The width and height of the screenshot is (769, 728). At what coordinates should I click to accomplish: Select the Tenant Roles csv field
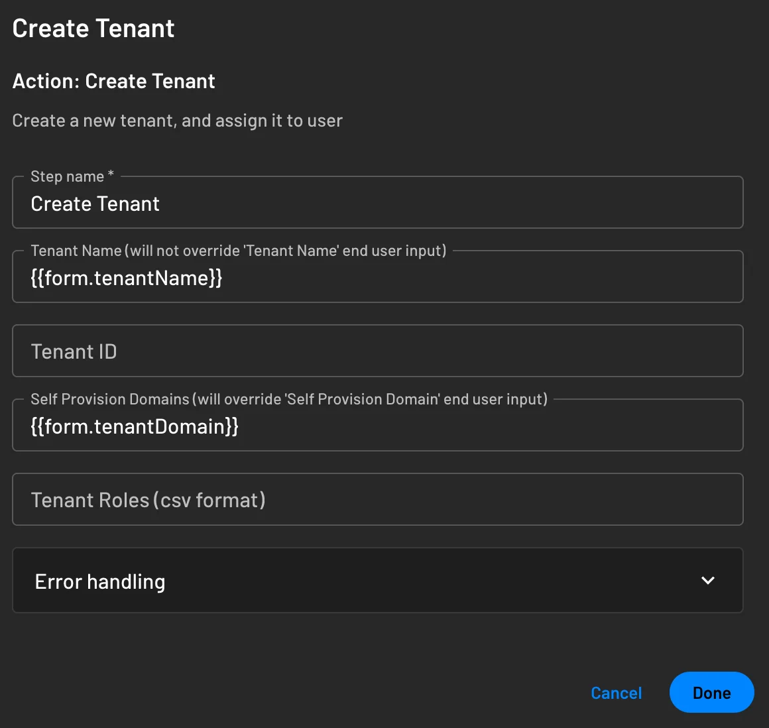(x=378, y=499)
